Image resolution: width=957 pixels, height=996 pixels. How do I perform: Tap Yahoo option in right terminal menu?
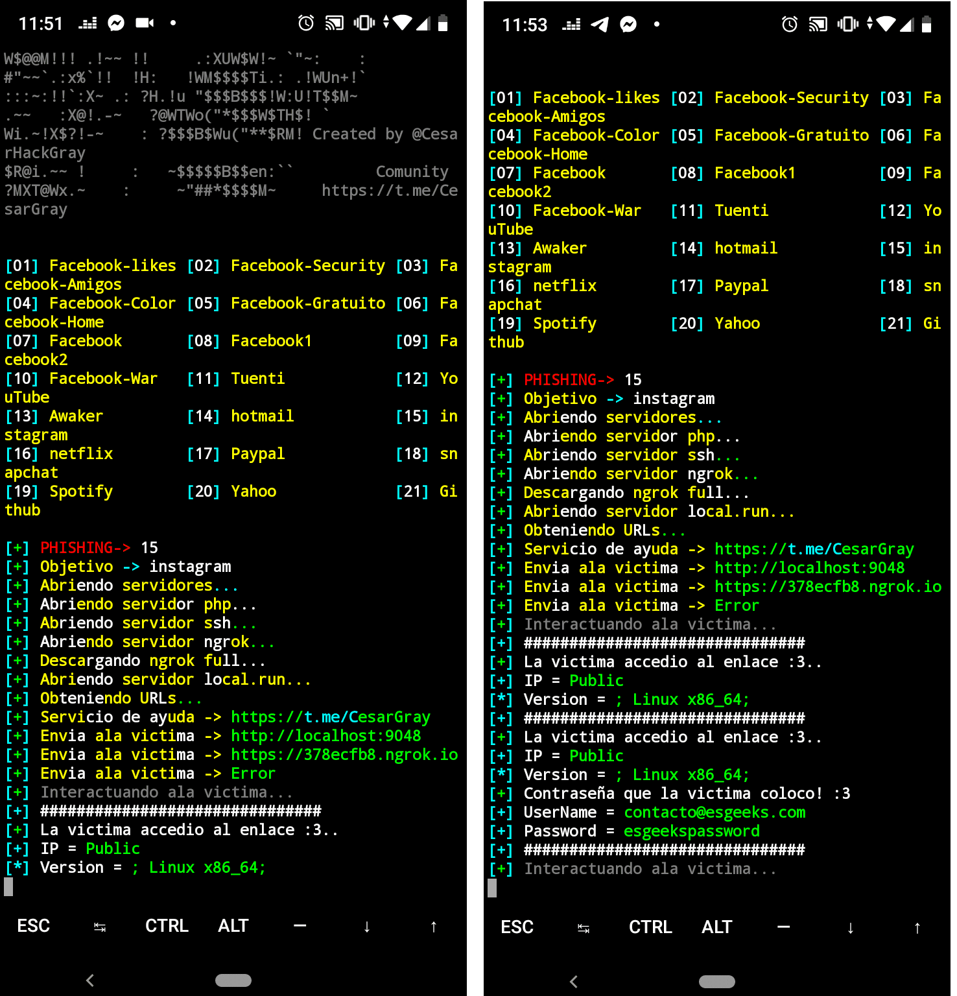click(737, 324)
